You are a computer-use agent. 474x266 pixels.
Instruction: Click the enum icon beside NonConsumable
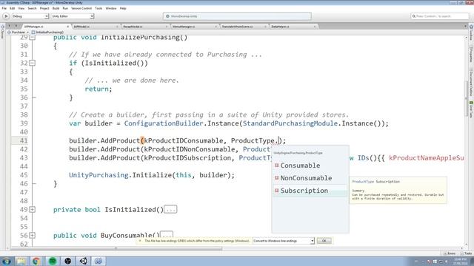(276, 178)
